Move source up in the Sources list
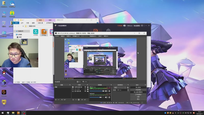The width and height of the screenshot is (204, 115). pos(82,100)
